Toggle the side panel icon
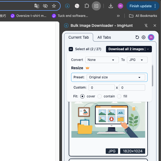Screen dimensions: 161x161 click(96, 6)
